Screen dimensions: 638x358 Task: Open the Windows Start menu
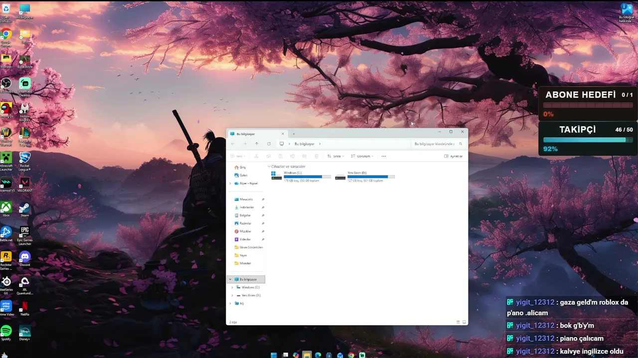pyautogui.click(x=274, y=355)
